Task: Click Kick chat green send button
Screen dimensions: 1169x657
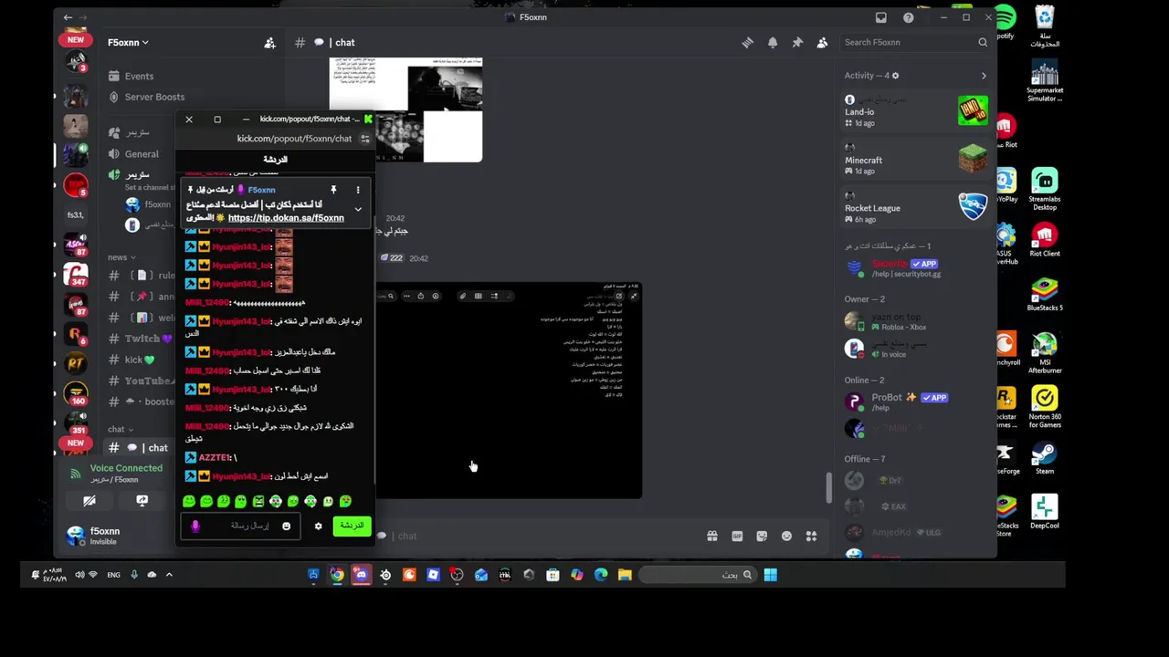Action: (x=352, y=526)
